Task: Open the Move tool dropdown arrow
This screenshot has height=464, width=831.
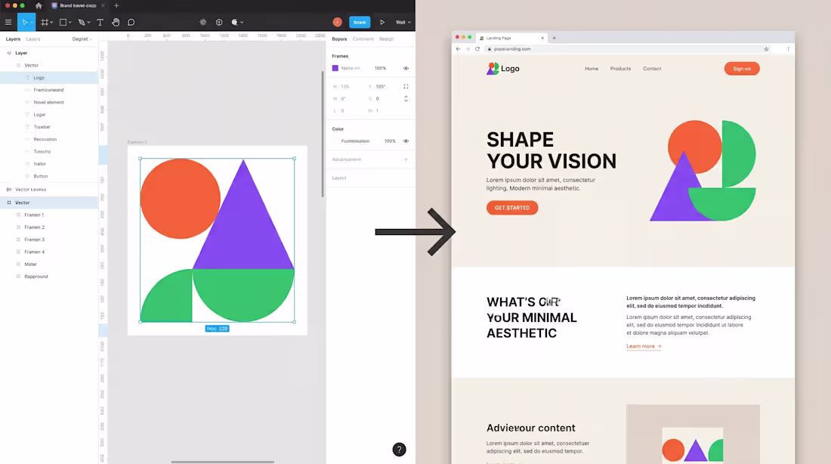Action: coord(31,23)
